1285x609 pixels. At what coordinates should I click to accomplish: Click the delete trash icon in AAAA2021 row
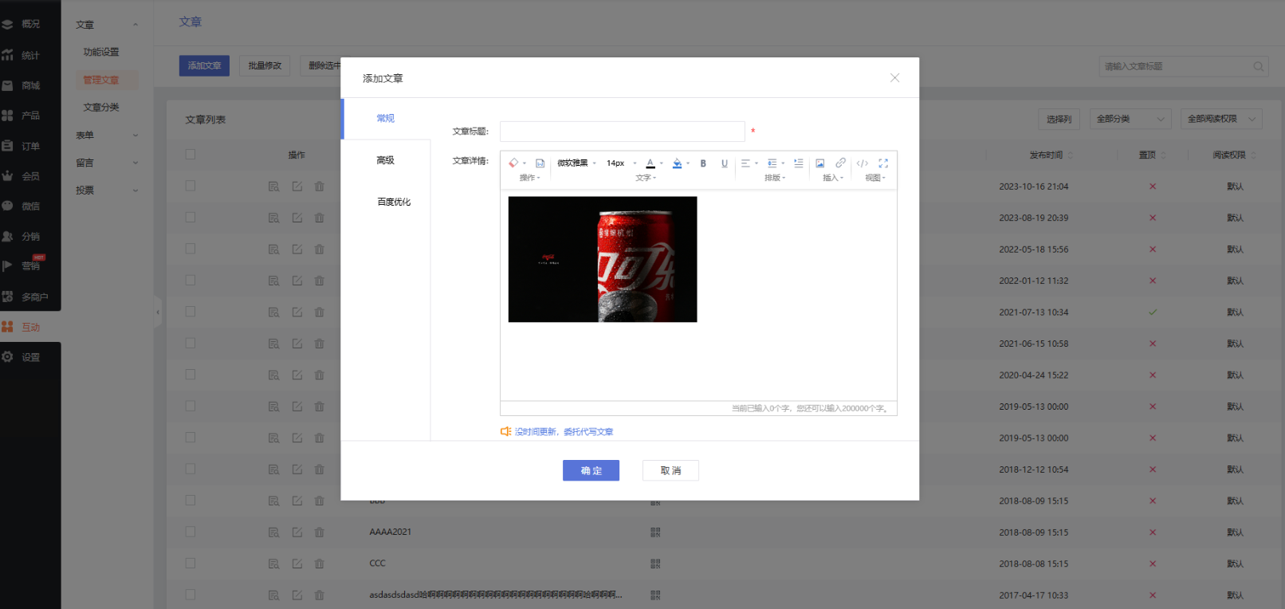319,532
